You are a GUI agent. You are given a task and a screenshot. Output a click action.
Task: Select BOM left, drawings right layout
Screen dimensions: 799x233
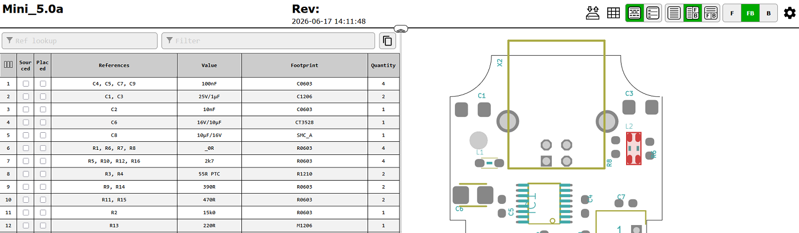pyautogui.click(x=692, y=13)
